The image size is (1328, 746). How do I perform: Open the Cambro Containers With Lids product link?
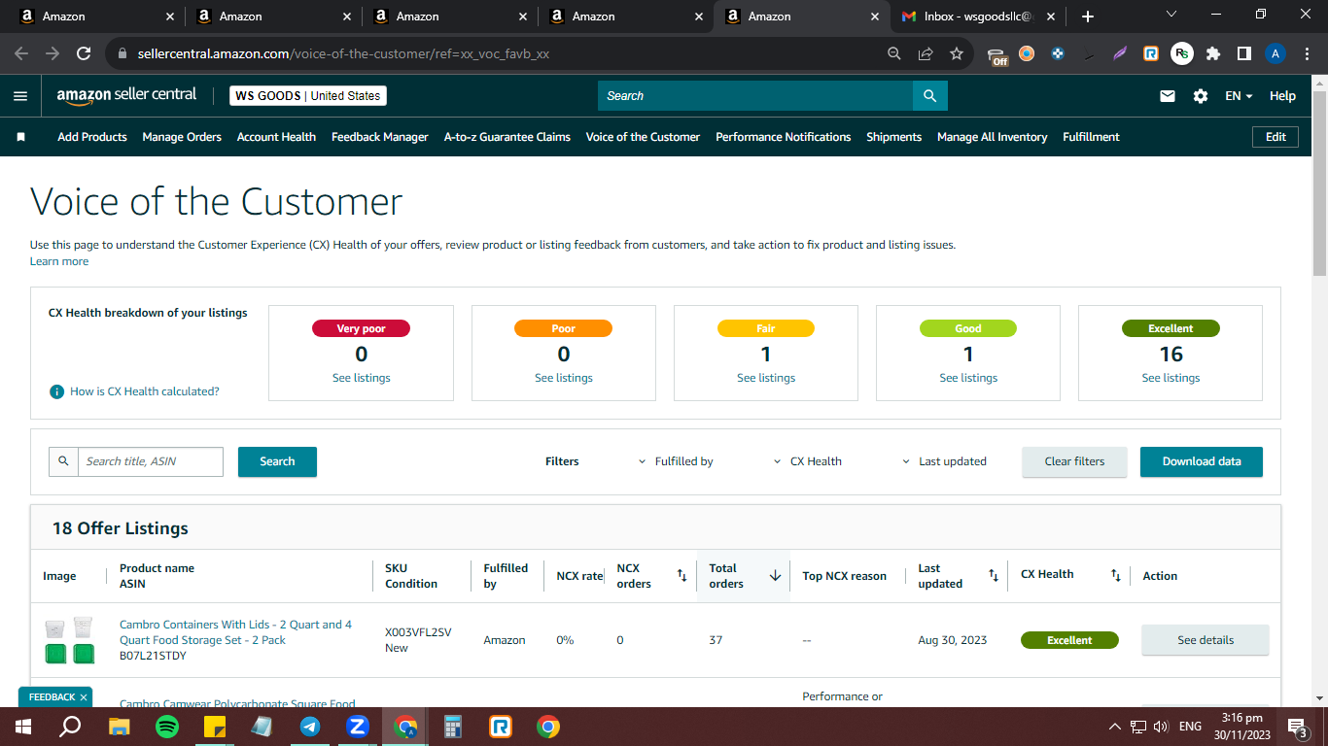235,632
